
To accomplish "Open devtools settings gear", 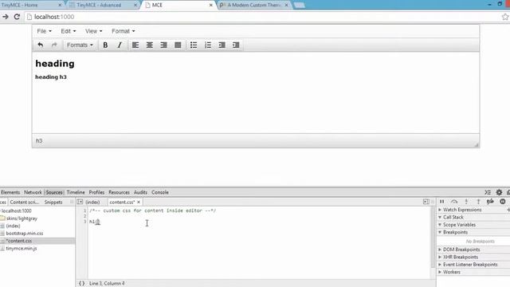I will point(499,192).
